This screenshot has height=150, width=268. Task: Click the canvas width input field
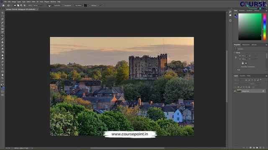(x=244, y=56)
